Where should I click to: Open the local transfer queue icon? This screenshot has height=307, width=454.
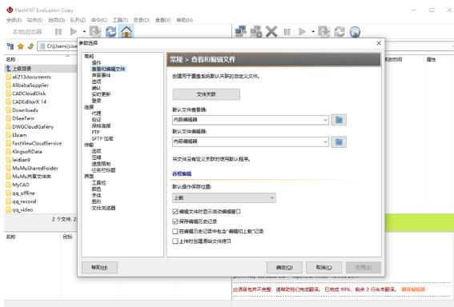click(x=95, y=31)
